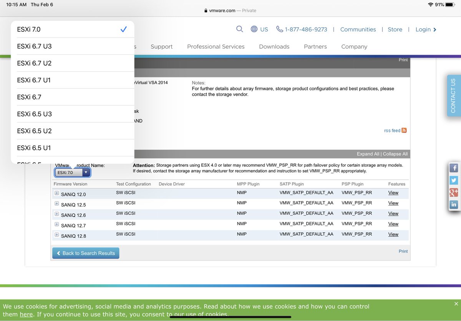Expand the SANiQ 12.0 row
The image size is (461, 321).
click(x=57, y=193)
